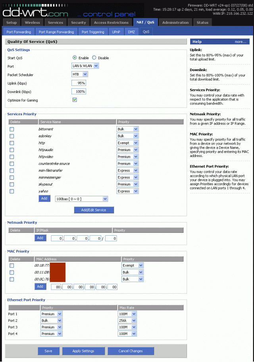This screenshot has width=254, height=362.
Task: Open msn-filetransfer priority dropdown
Action: tap(128, 170)
